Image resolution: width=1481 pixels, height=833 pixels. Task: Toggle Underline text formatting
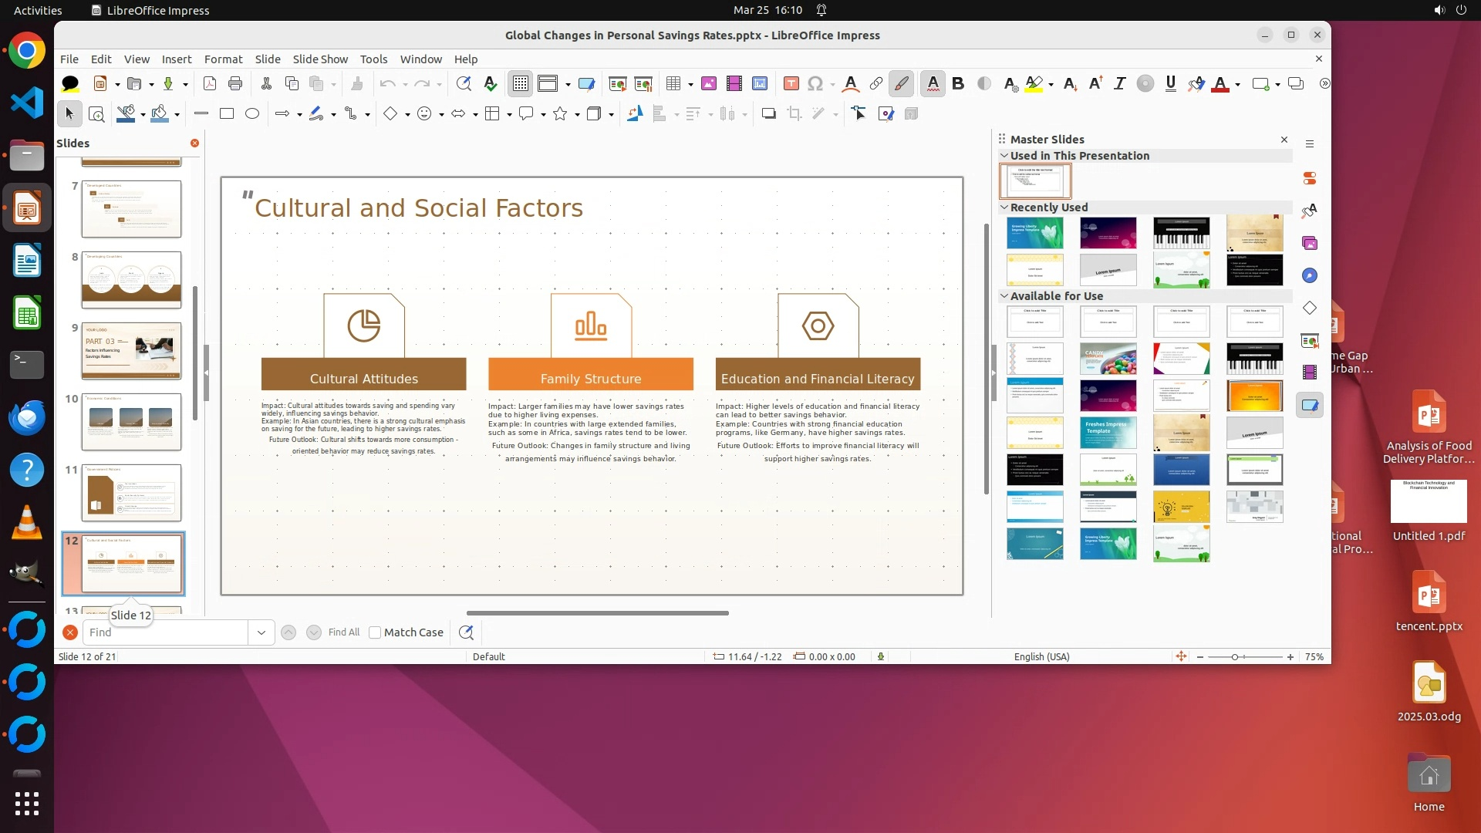point(1170,83)
